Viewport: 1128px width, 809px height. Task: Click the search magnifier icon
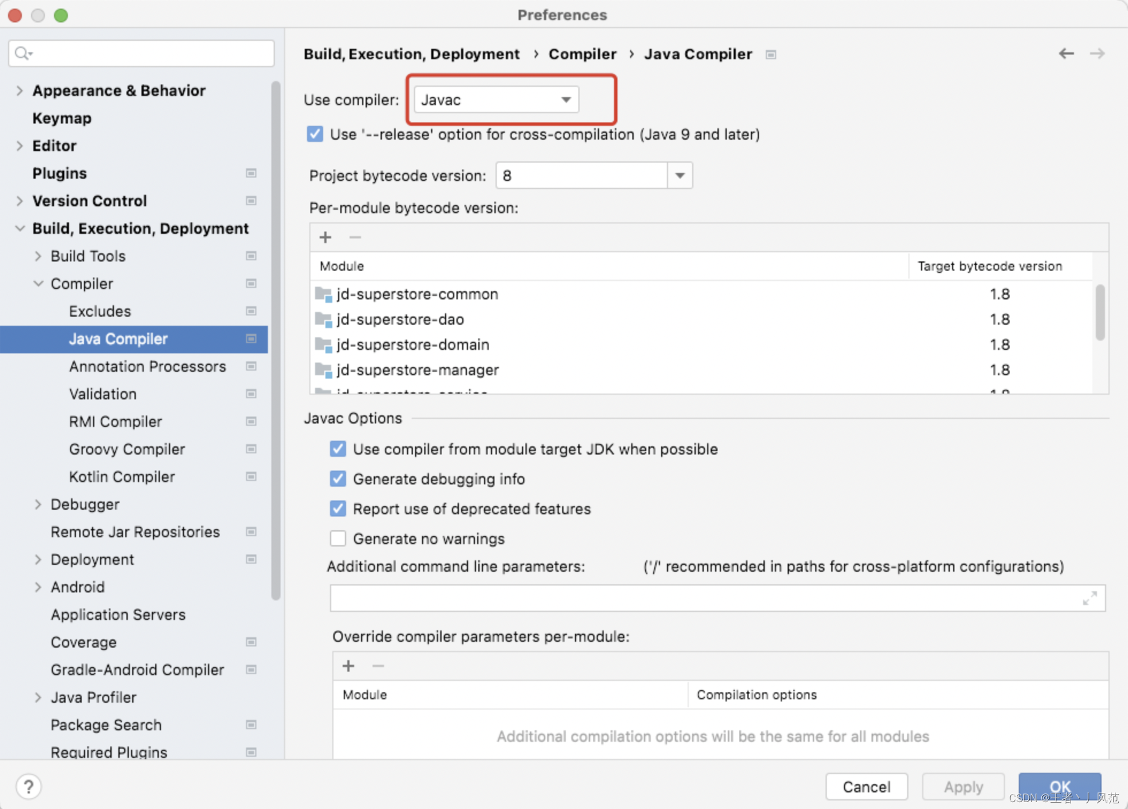pyautogui.click(x=22, y=53)
